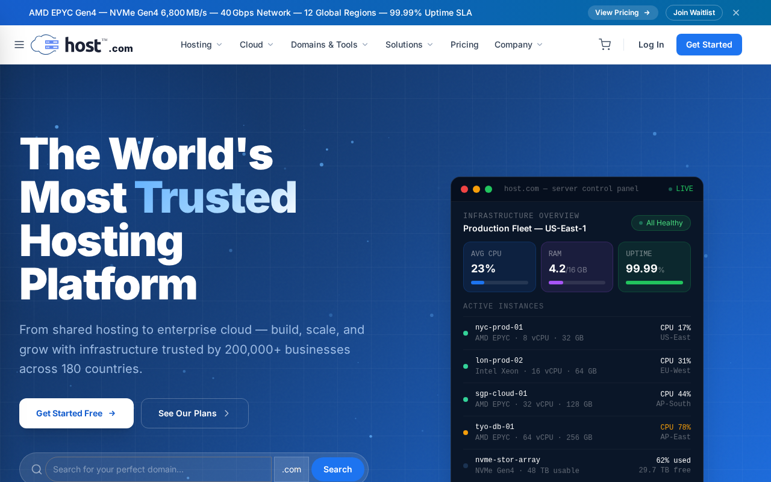Click the status dot beside nvme-stor-array

click(466, 466)
